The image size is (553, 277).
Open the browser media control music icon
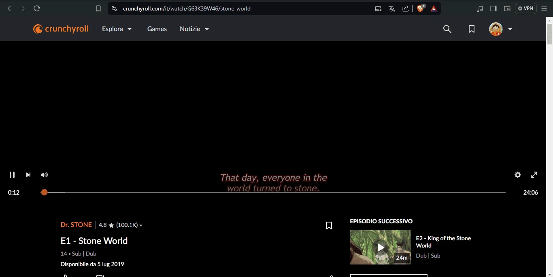[x=480, y=8]
